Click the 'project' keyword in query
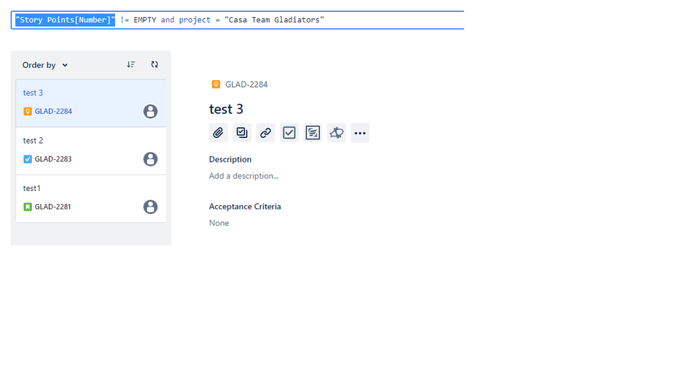This screenshot has width=680, height=382. coord(195,20)
